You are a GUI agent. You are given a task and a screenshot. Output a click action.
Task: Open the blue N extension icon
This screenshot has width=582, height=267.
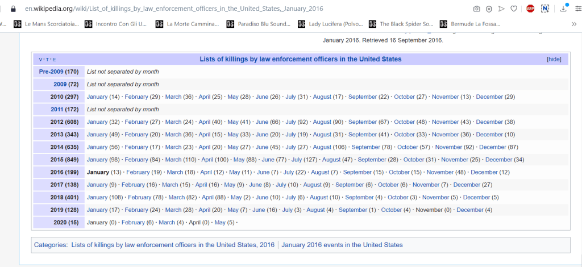545,9
